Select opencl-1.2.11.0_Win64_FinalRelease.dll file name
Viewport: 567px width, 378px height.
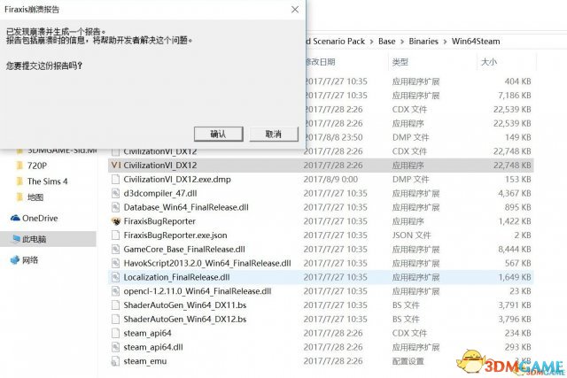[x=198, y=291]
